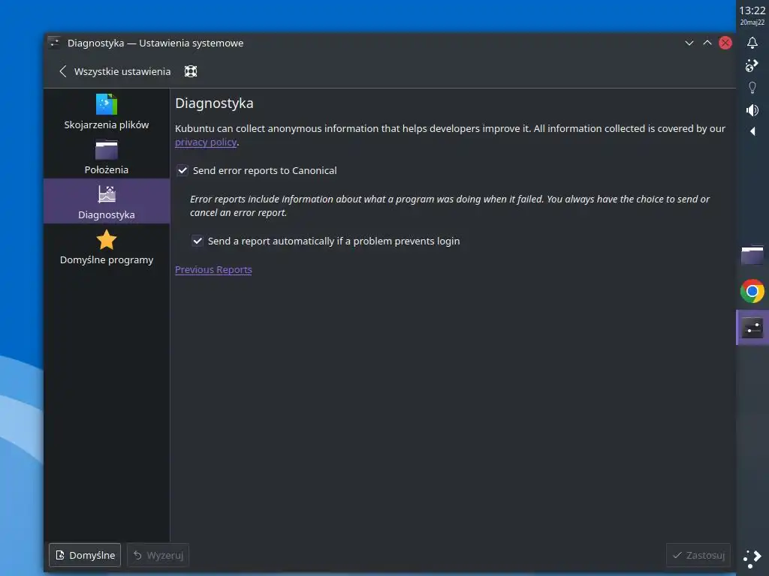Go back to Wszystkie ustawienia
769x576 pixels.
[x=115, y=71]
